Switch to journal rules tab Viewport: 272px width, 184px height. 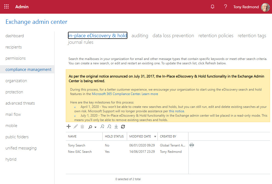click(x=81, y=42)
